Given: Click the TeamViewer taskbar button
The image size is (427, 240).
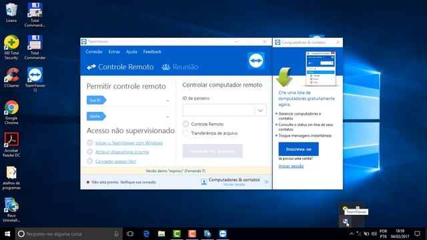Looking at the screenshot, I should pos(223,234).
